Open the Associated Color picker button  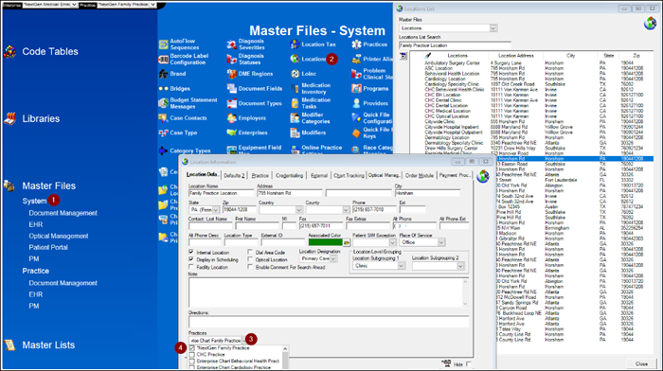pyautogui.click(x=347, y=242)
